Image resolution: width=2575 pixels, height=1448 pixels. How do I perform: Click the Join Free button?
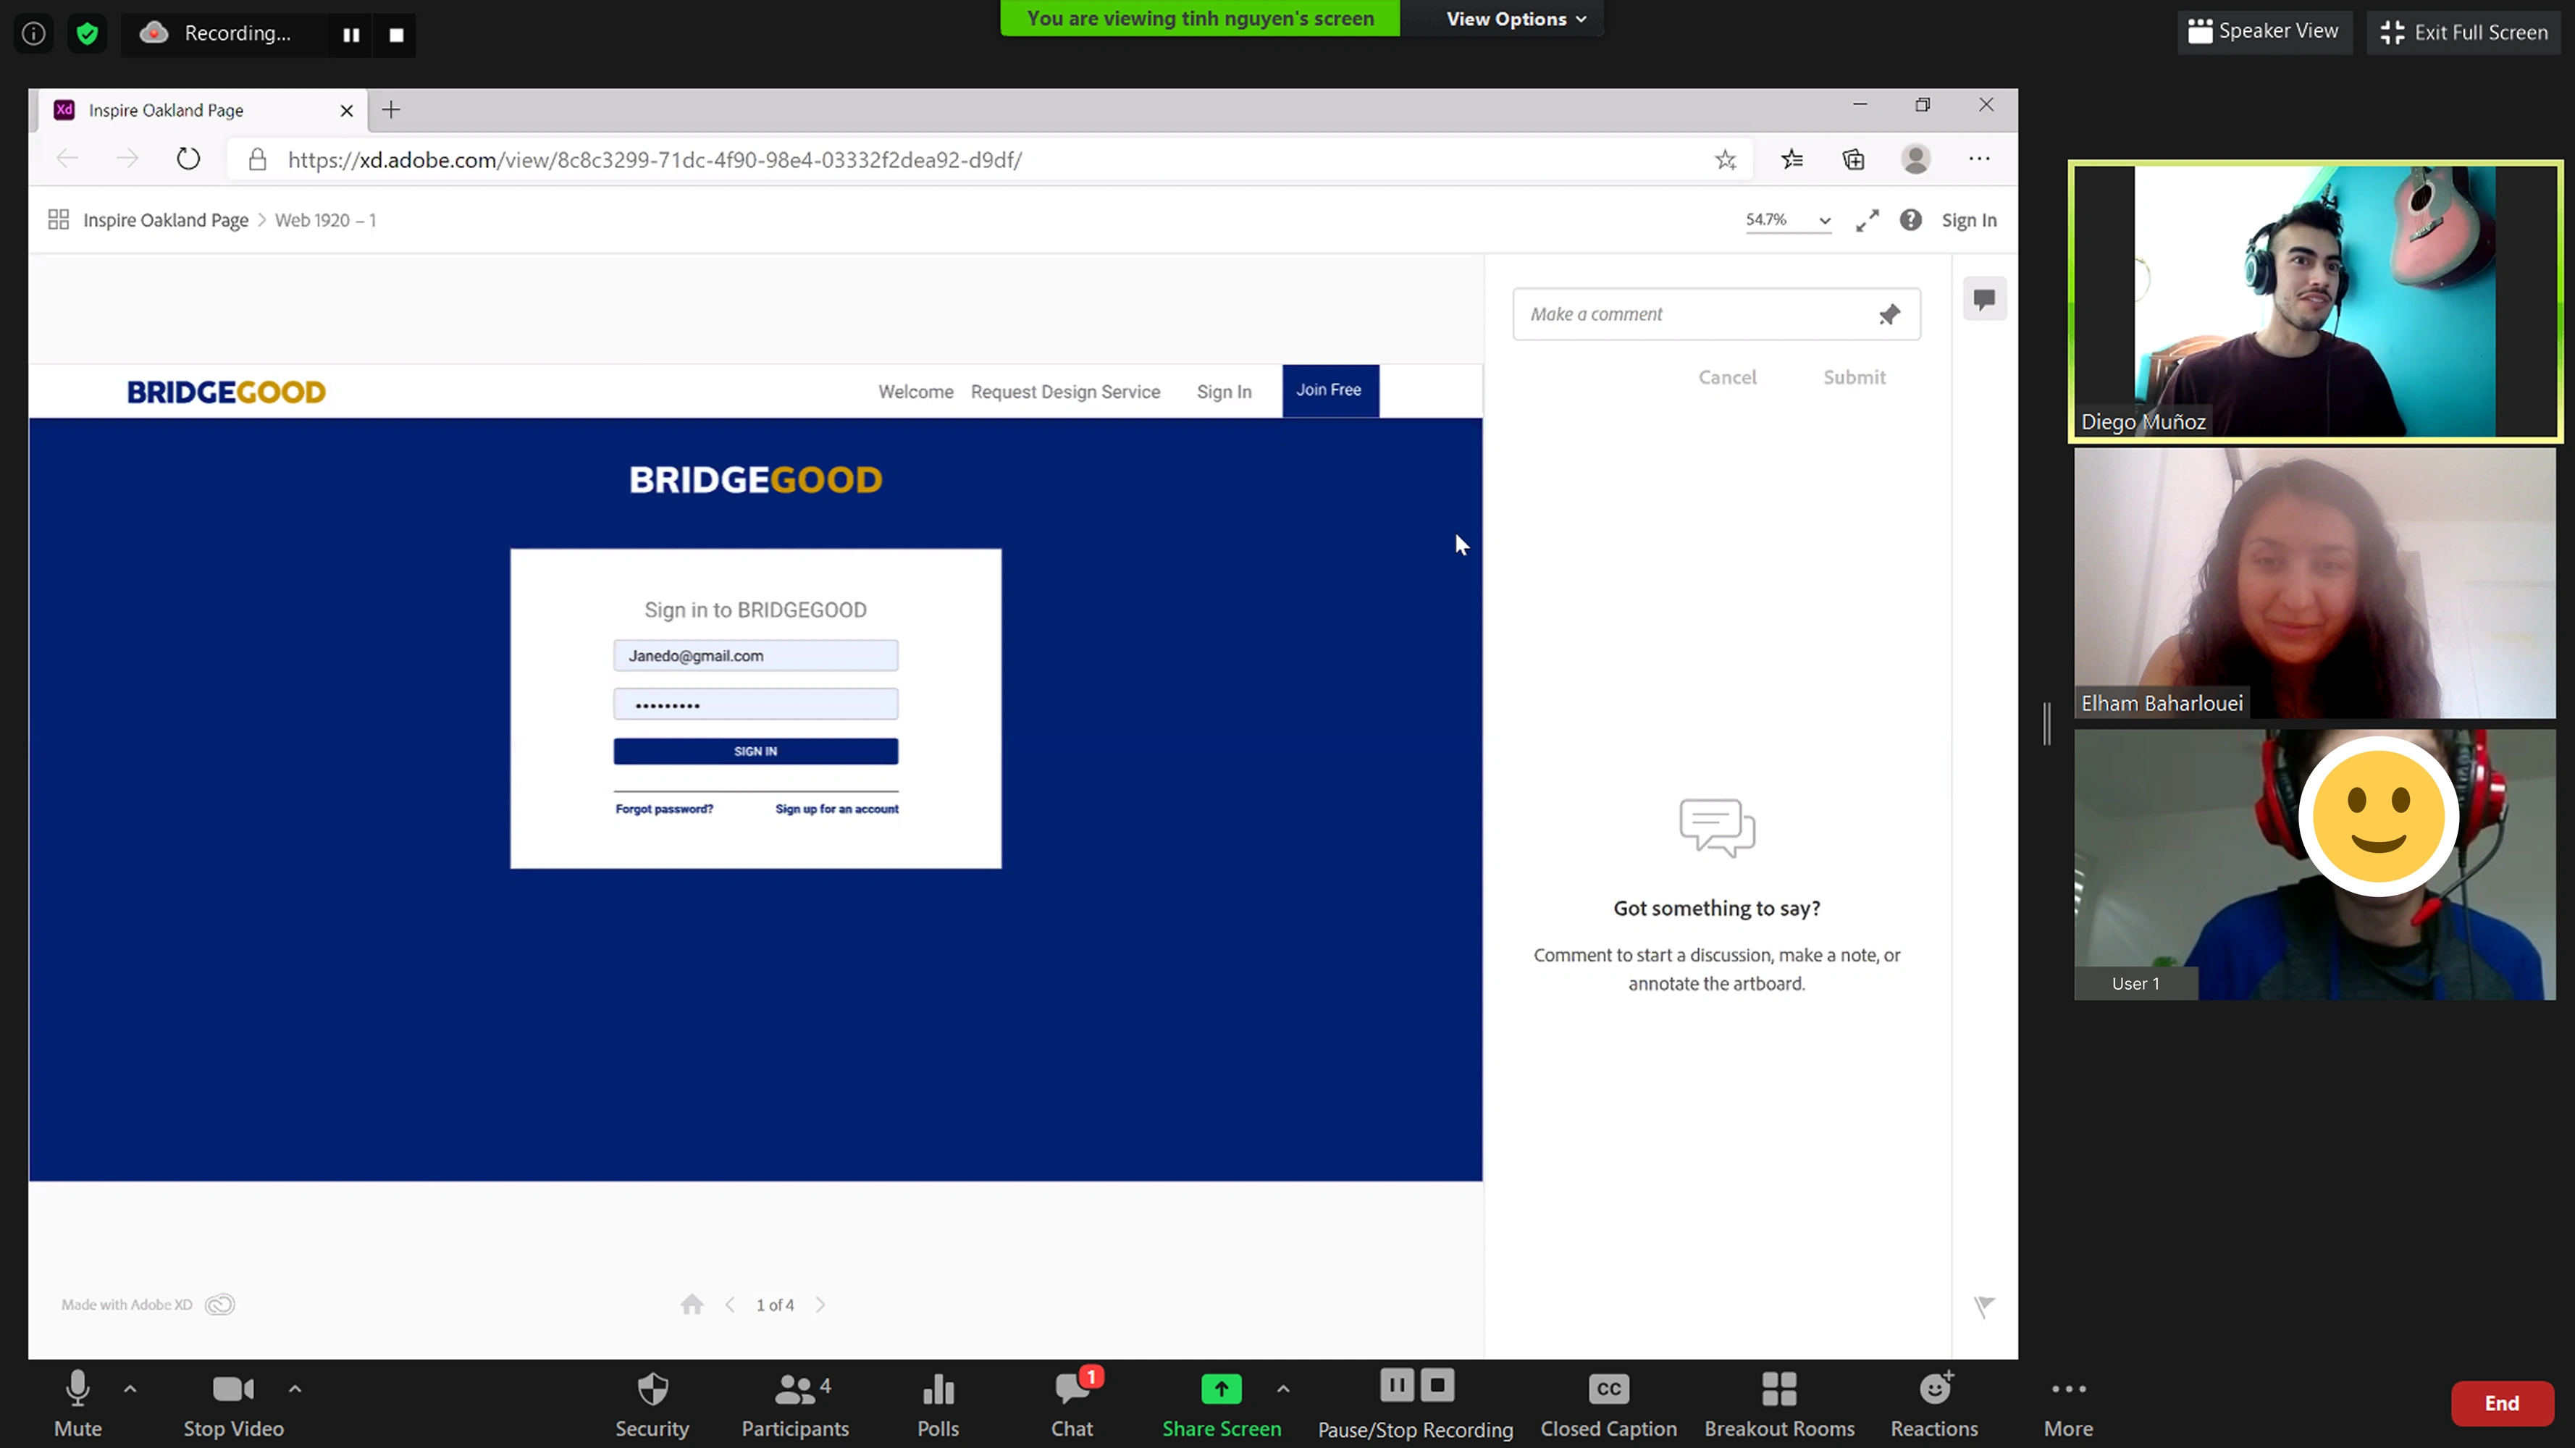1330,391
